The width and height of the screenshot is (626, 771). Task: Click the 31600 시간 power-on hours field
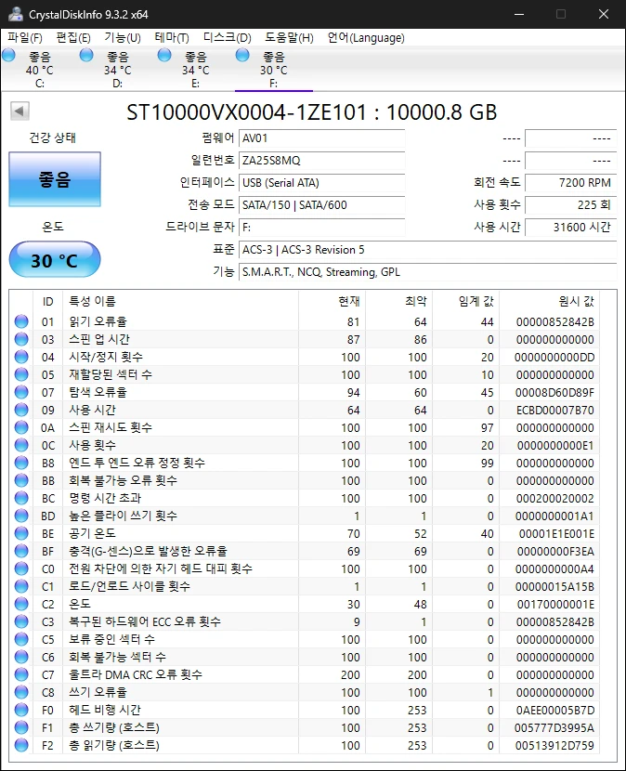click(570, 228)
